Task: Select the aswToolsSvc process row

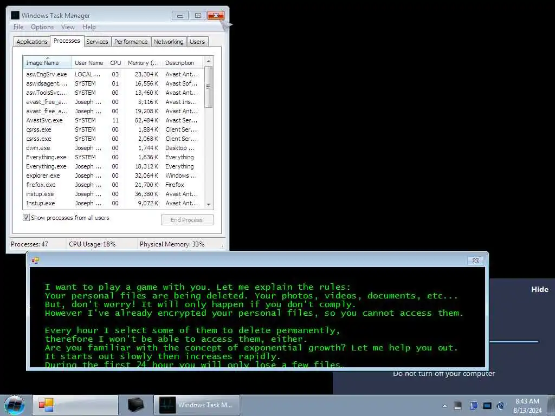Action: click(113, 93)
